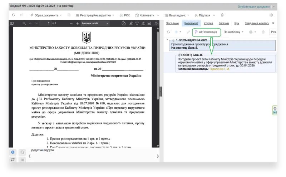Switch to the 'Рух' tab

[x=237, y=23]
